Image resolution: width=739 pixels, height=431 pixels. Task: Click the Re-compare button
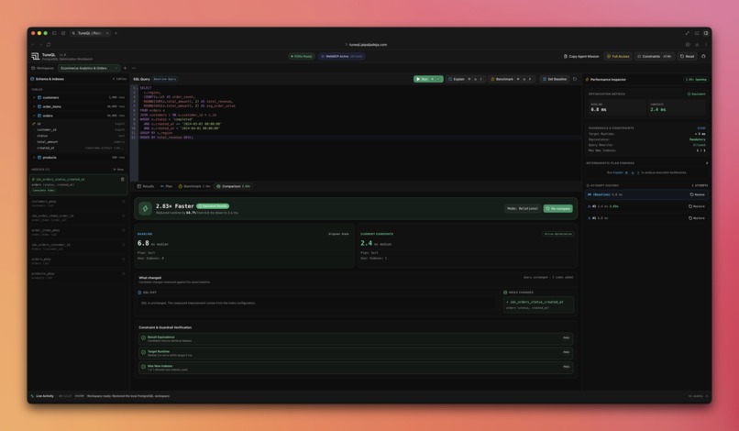pyautogui.click(x=558, y=208)
